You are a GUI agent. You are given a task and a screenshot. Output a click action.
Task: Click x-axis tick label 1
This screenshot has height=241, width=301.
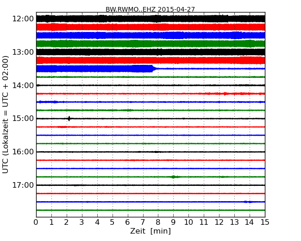51,222
